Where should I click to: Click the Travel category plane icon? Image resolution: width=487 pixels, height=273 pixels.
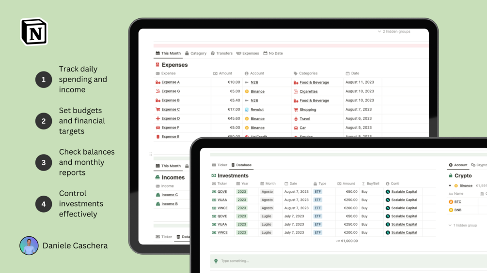(296, 118)
